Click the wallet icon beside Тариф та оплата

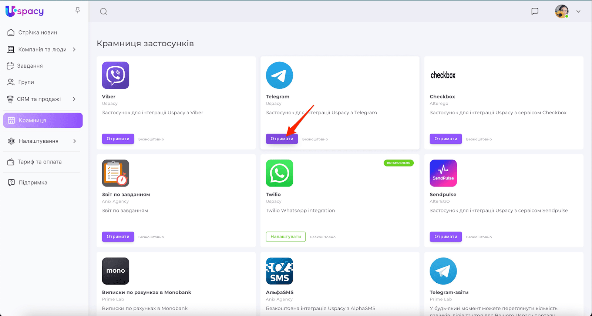click(x=11, y=162)
